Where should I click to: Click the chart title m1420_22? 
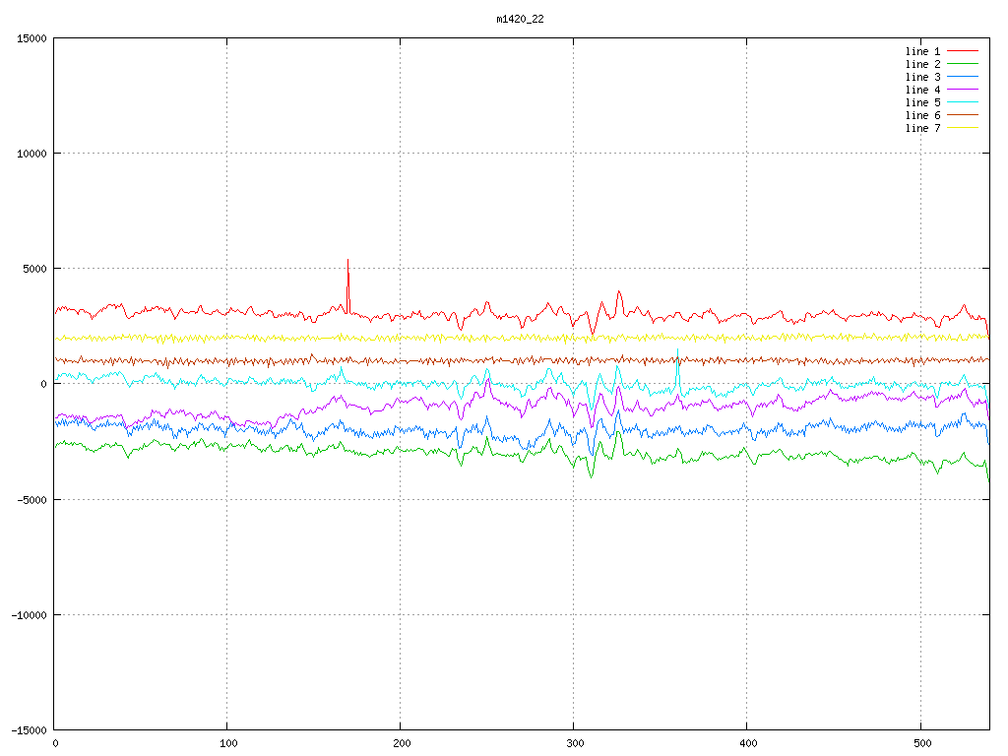(x=520, y=20)
